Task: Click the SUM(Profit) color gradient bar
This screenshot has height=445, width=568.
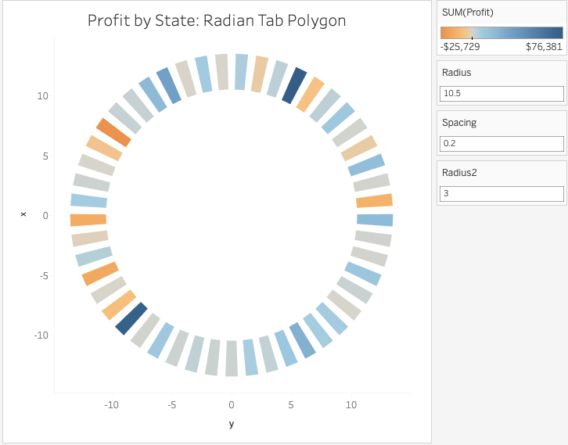Action: pos(501,33)
